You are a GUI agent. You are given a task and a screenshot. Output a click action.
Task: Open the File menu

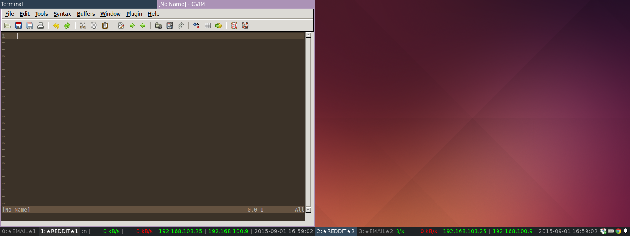9,14
